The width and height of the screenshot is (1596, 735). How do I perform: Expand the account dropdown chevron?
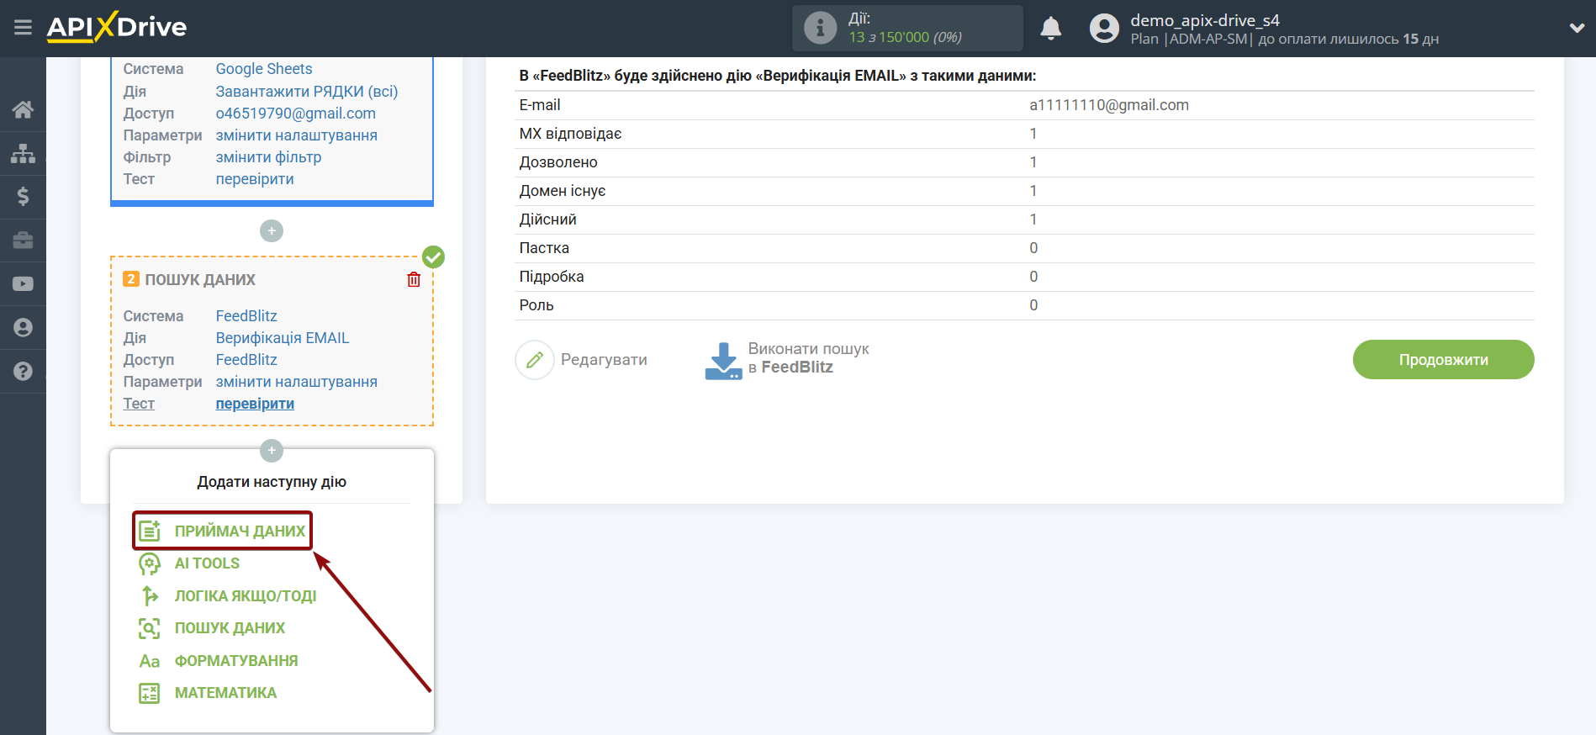(x=1577, y=28)
